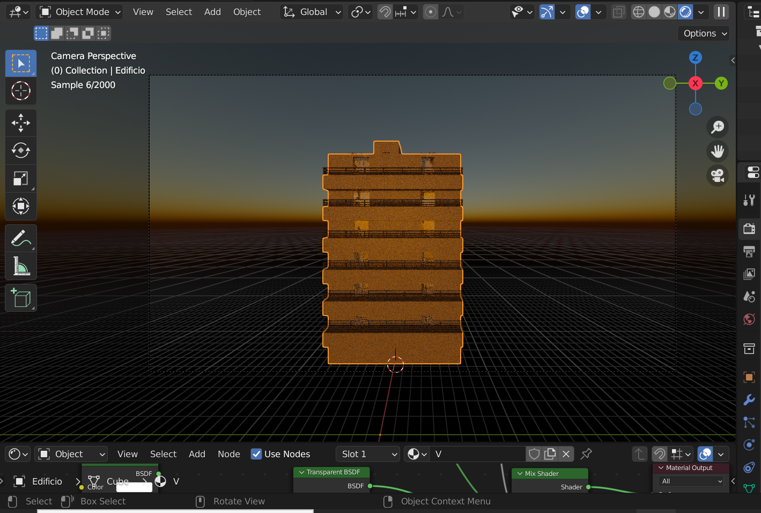Viewport: 761px width, 513px height.
Task: Click the material name field V
Action: [x=477, y=454]
